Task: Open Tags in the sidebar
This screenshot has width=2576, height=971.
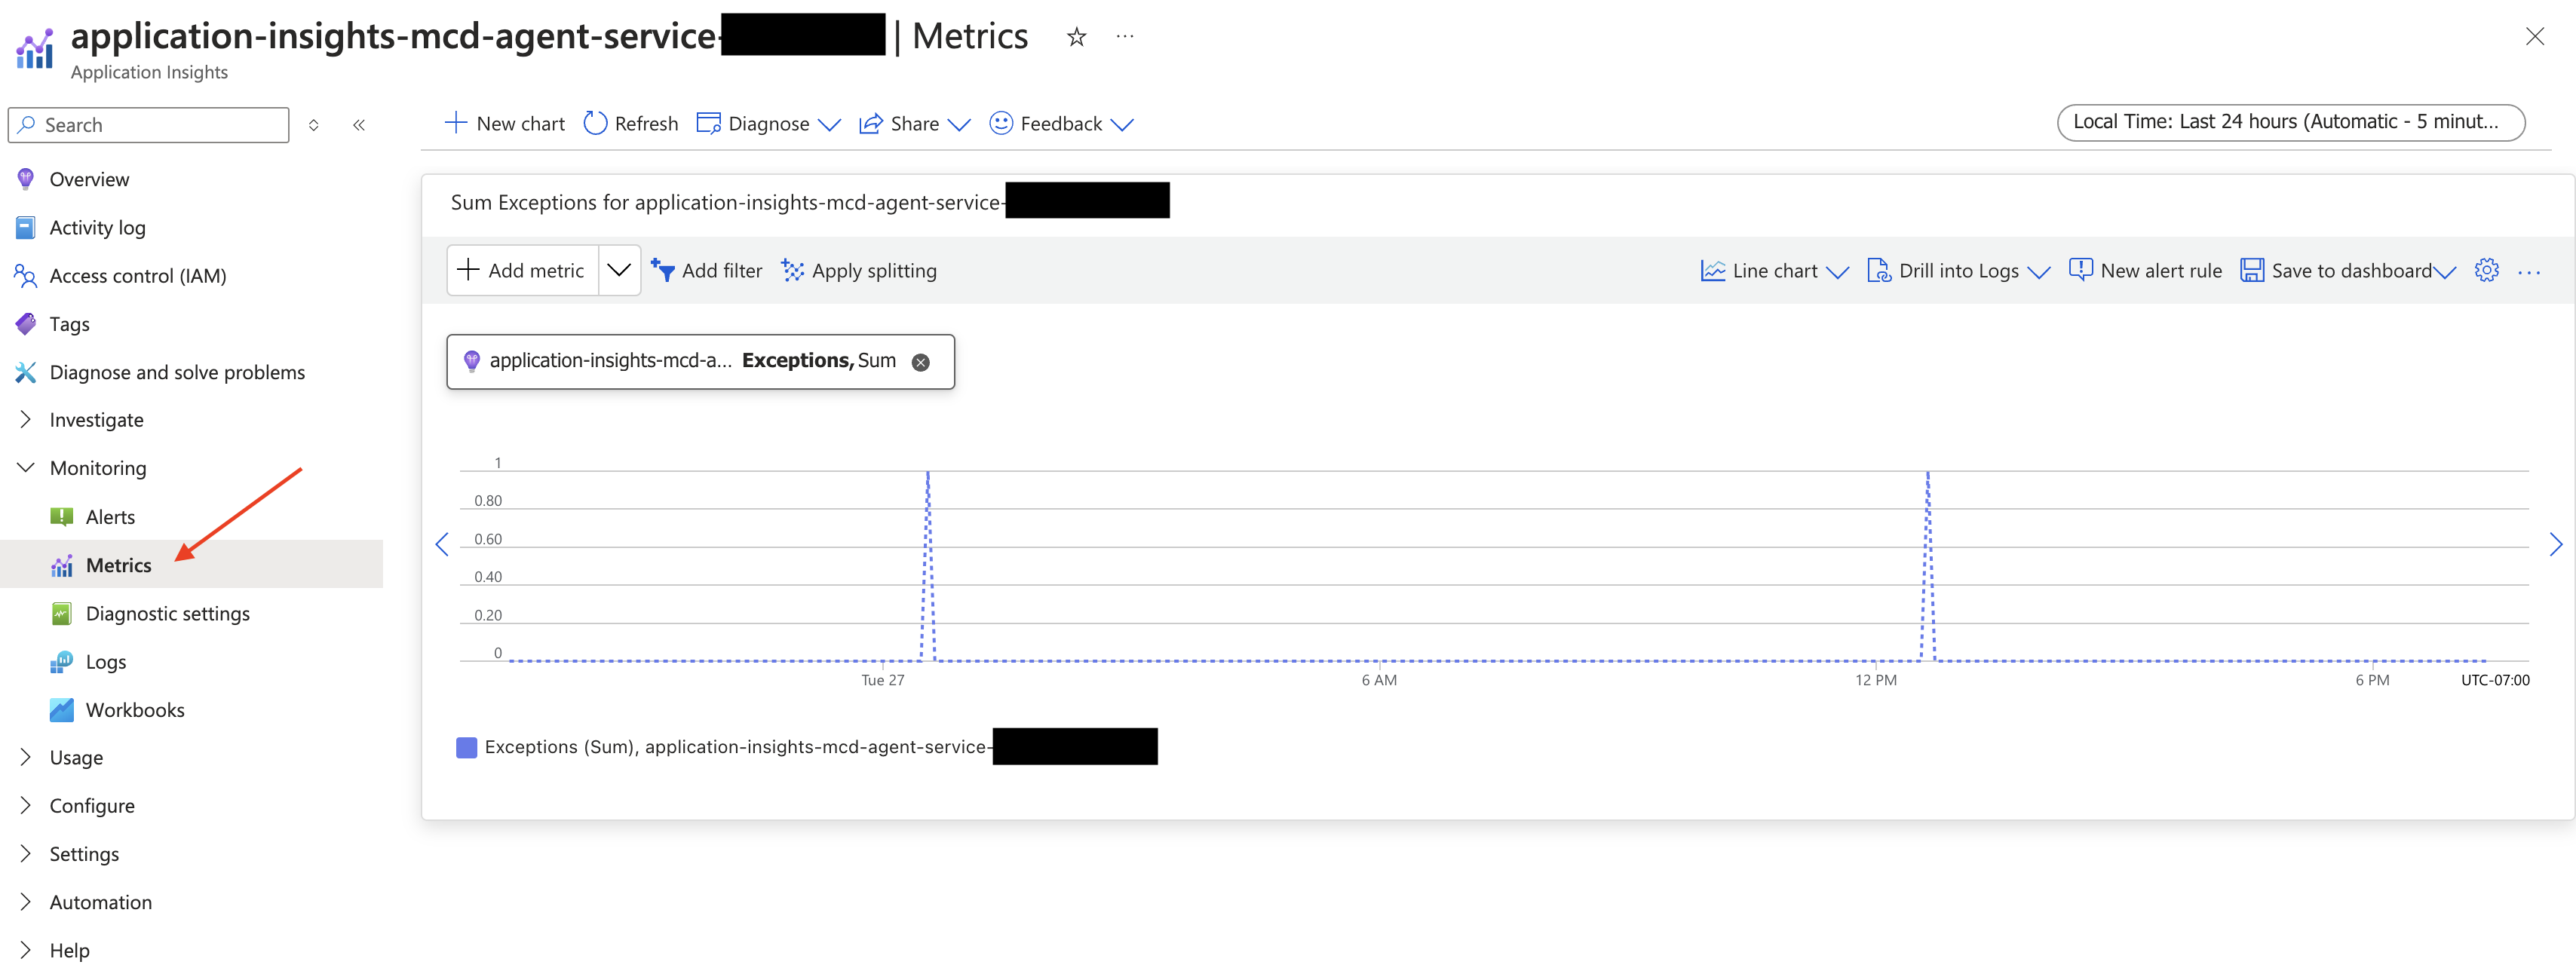Action: coord(69,324)
